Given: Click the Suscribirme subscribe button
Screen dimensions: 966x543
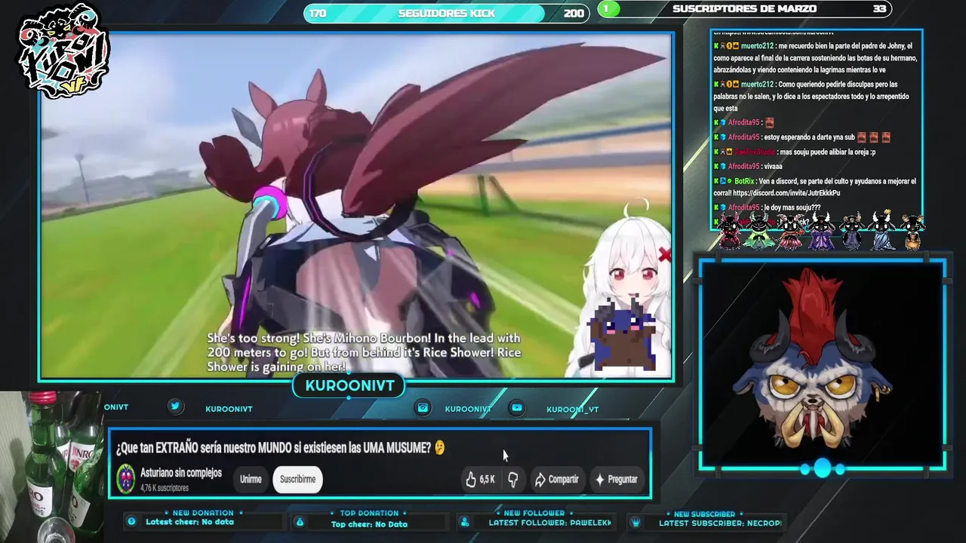Looking at the screenshot, I should pos(297,479).
